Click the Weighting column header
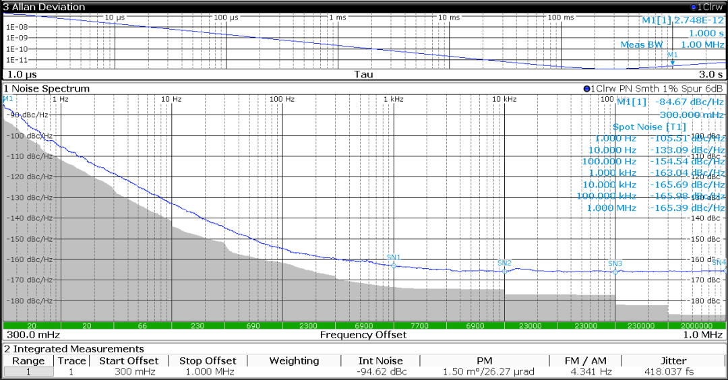728x380 pixels. pos(294,361)
